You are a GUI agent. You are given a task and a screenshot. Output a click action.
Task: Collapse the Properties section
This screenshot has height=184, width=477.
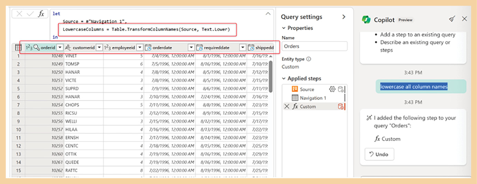(x=284, y=28)
